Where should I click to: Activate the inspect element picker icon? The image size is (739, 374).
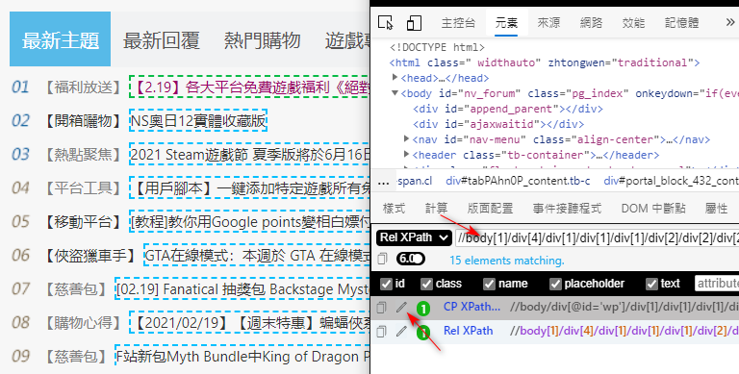pos(386,23)
